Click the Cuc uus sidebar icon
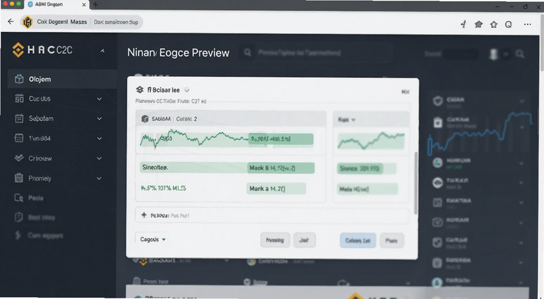The width and height of the screenshot is (544, 299). click(x=19, y=99)
